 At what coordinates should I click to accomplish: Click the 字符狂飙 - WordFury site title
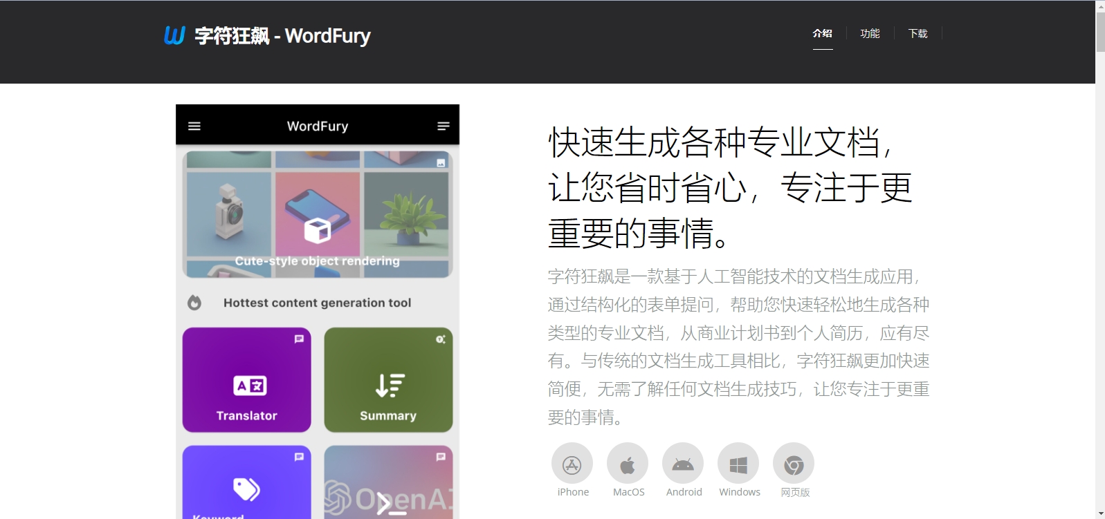282,35
